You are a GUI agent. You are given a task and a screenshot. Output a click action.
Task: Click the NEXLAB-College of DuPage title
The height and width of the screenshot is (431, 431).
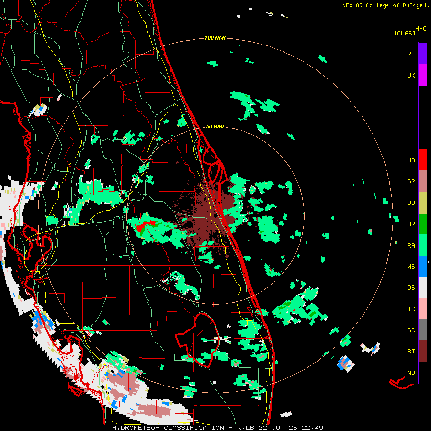tap(385, 5)
